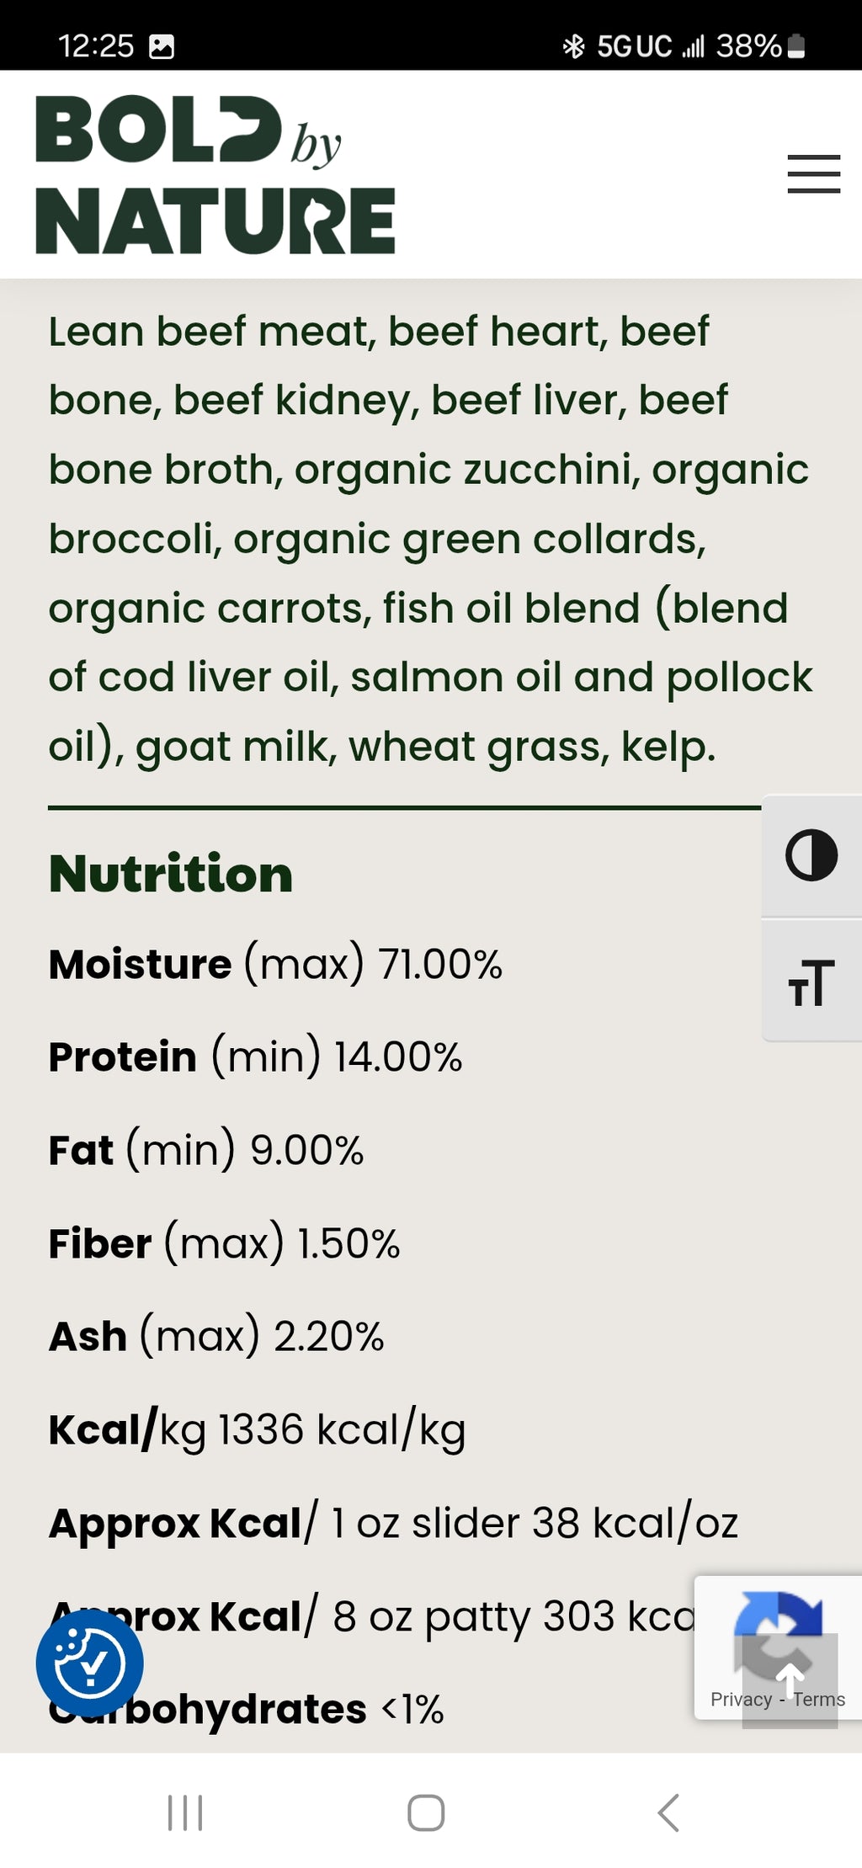Toggle the font size accessibility button

point(811,982)
